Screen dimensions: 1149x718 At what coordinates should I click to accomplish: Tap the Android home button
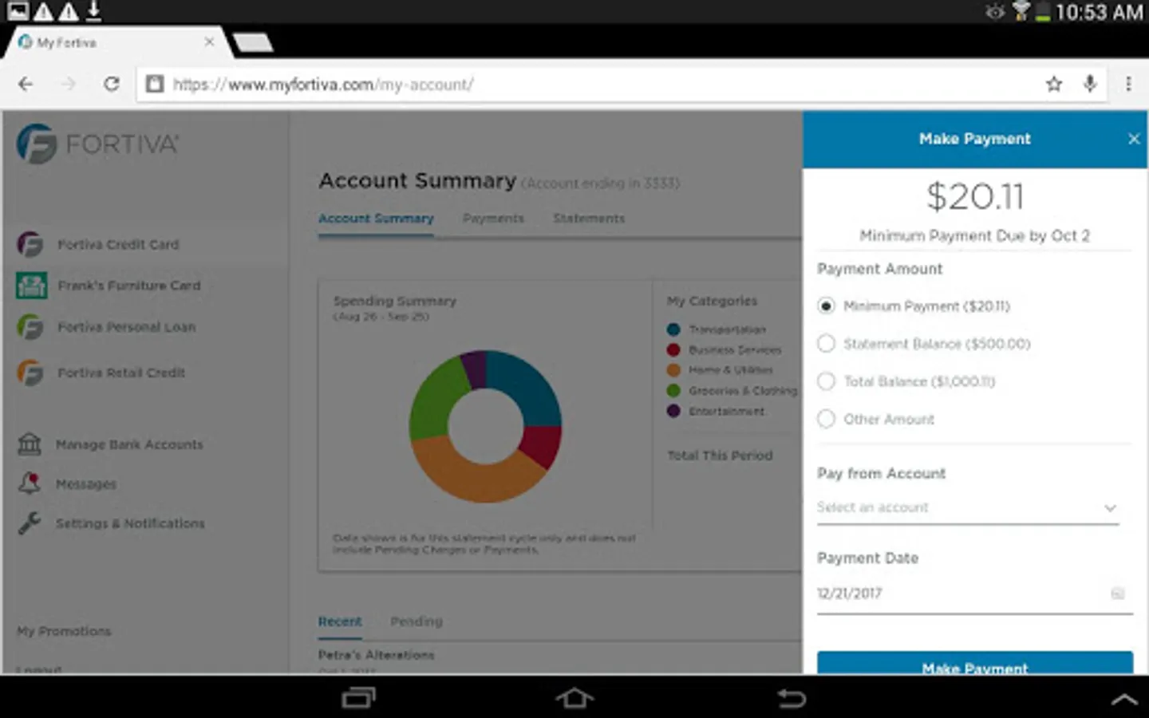574,699
